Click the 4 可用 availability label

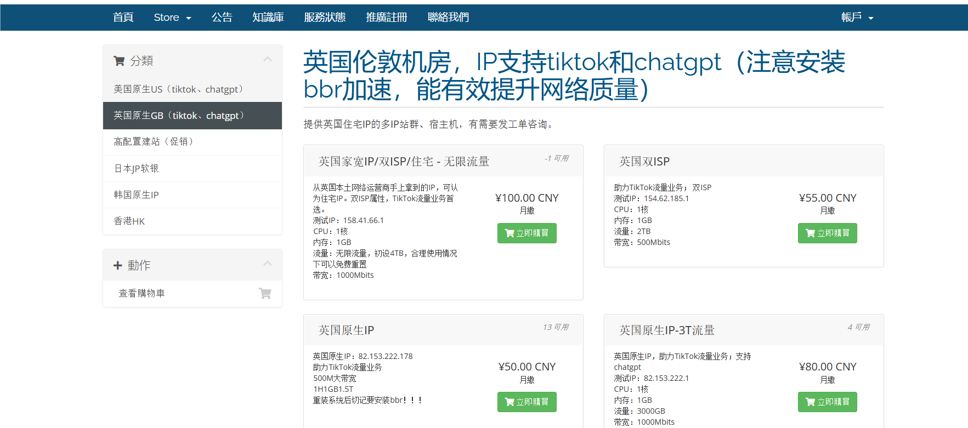click(858, 327)
